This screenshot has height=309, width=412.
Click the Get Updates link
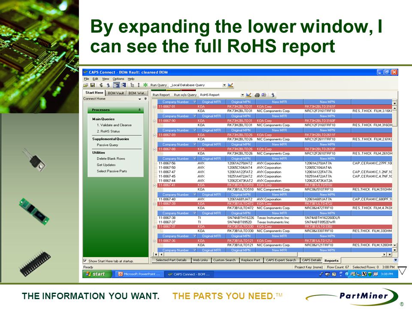(x=106, y=165)
